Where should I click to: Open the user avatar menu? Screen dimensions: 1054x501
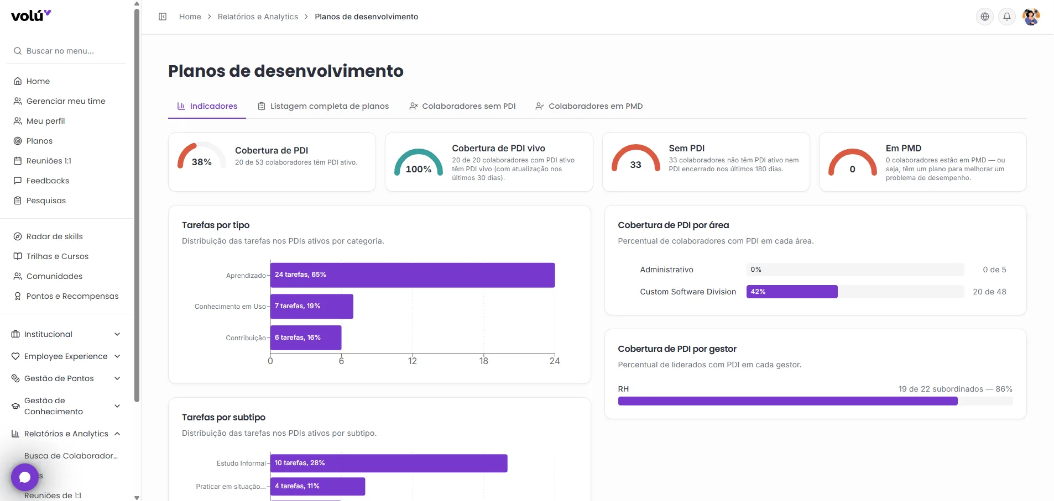pos(1031,17)
